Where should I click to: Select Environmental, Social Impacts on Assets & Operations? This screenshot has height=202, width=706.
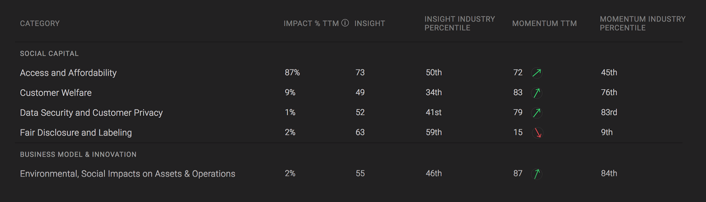click(127, 173)
